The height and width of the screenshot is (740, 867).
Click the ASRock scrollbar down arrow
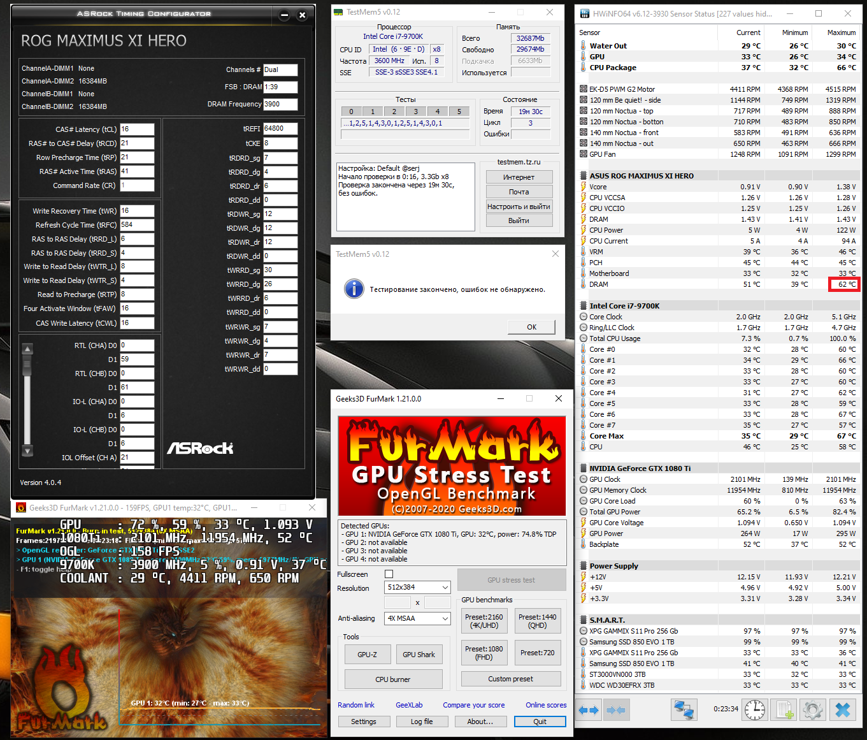point(27,451)
